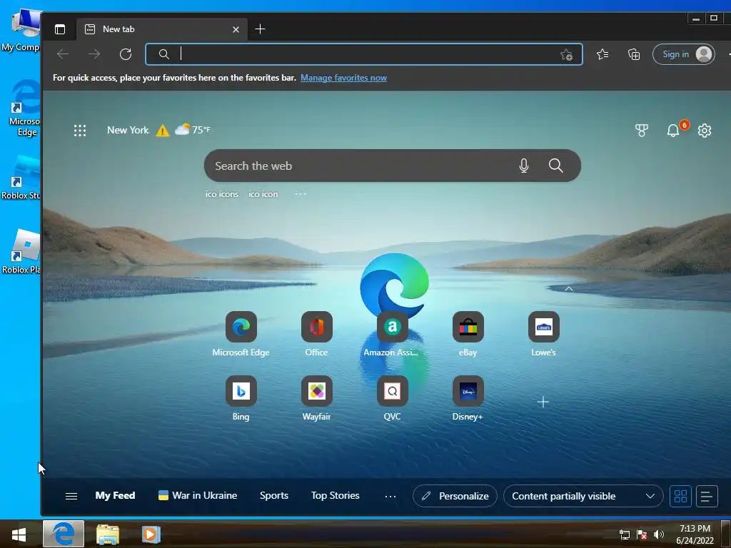Open the notifications bell

point(672,131)
